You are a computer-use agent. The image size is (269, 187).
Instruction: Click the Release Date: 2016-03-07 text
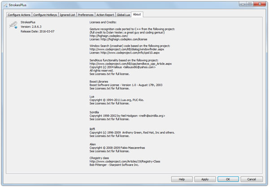tap(37, 31)
